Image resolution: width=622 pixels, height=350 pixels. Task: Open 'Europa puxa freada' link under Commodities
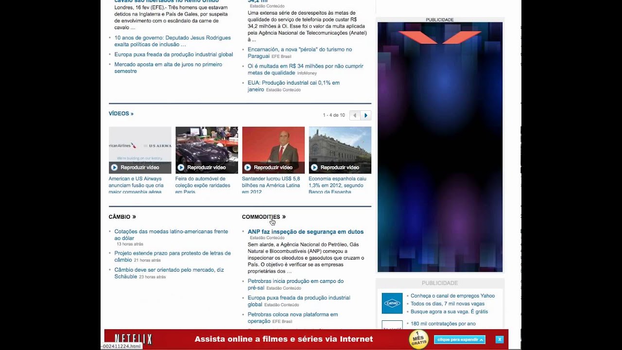coord(299,301)
